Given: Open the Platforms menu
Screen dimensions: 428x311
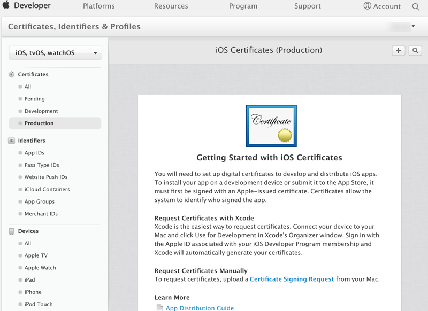Looking at the screenshot, I should coord(99,6).
